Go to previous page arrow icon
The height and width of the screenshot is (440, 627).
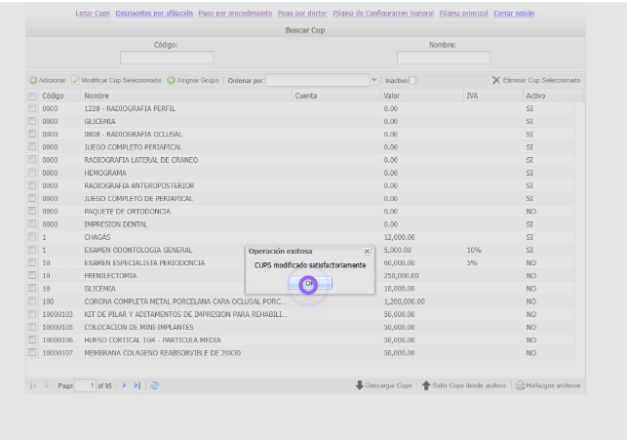coord(46,385)
